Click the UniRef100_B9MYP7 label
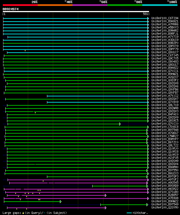Viewport: 180px width, 215px height. pos(165,139)
